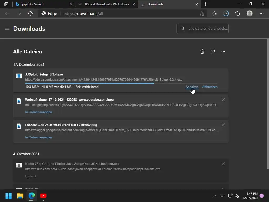The width and height of the screenshot is (269, 202).
Task: Open the YouTube taskbar app
Action: (43, 196)
